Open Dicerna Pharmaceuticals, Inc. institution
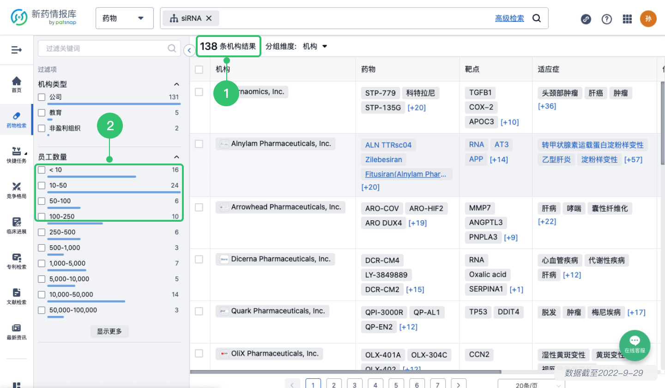665x388 pixels. (x=275, y=259)
